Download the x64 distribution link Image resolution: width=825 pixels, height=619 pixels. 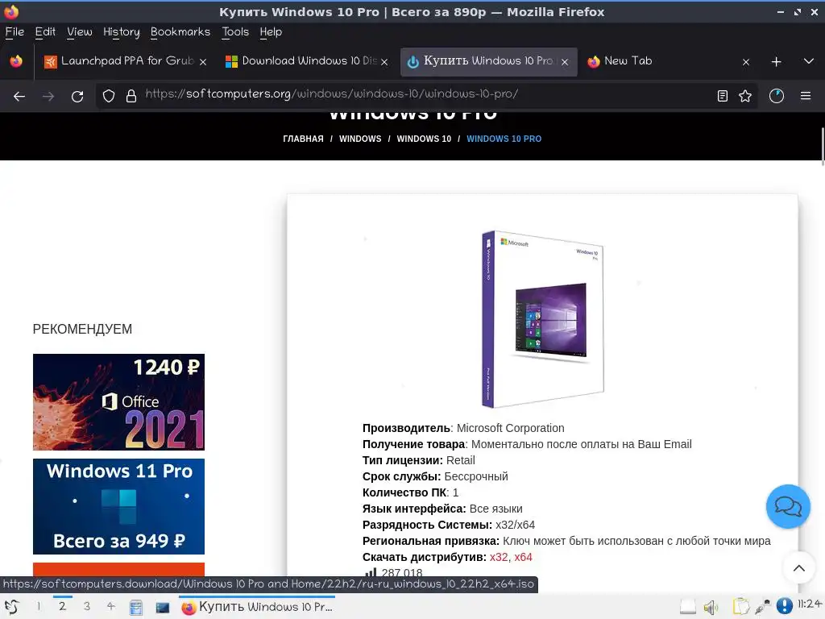(523, 557)
